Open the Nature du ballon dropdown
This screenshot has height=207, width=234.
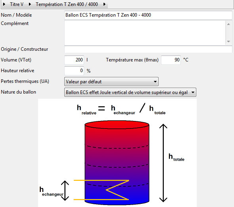[x=130, y=92]
